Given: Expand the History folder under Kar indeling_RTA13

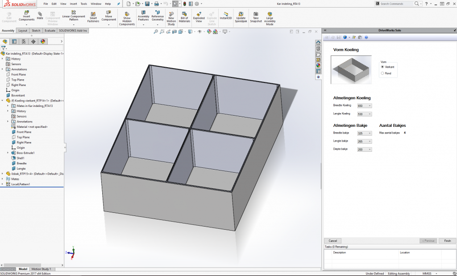Looking at the screenshot, I should [2, 59].
